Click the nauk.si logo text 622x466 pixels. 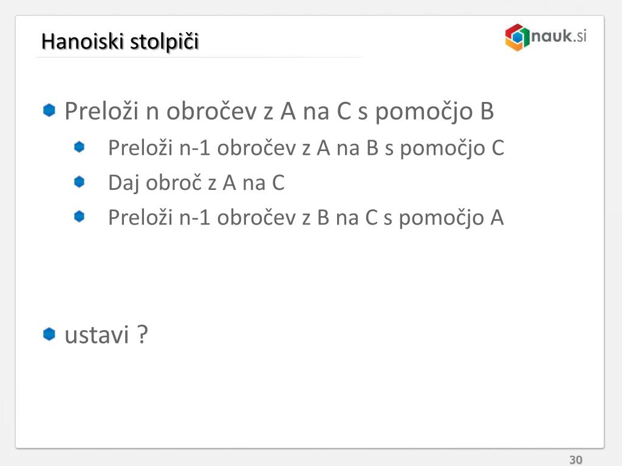[x=559, y=36]
